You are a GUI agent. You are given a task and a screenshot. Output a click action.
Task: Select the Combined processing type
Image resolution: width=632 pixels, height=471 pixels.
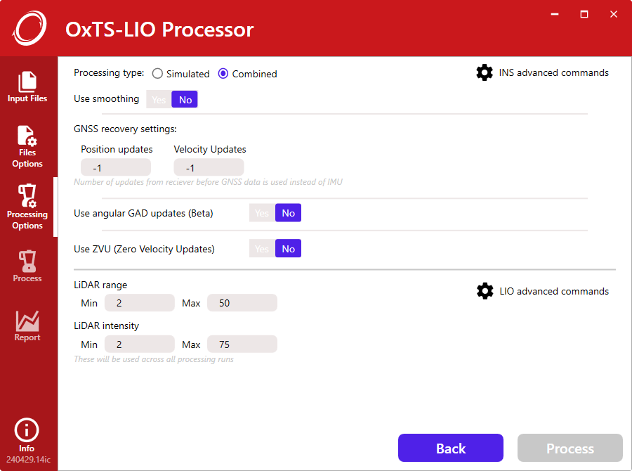(223, 73)
